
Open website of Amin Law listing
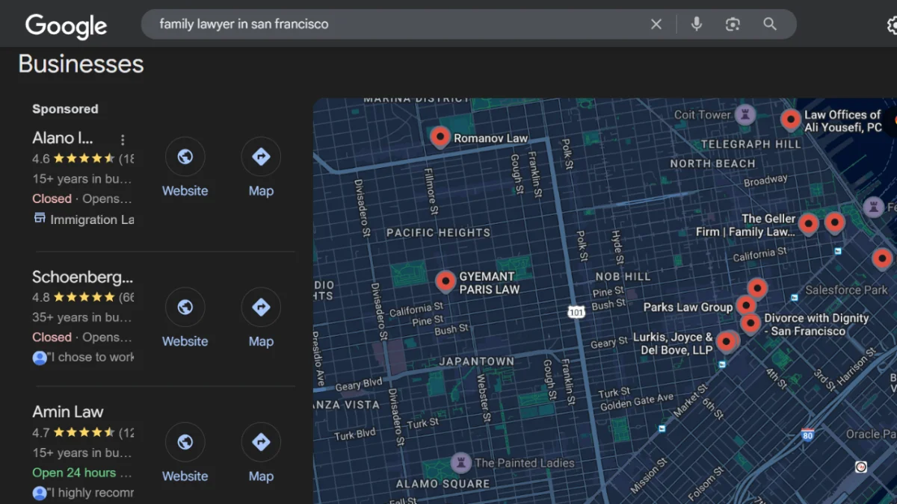tap(185, 453)
